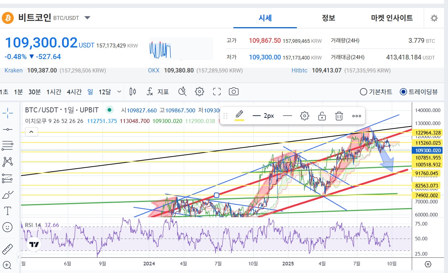Open the 마켓 인사이트 tab
The image size is (448, 273).
392,18
